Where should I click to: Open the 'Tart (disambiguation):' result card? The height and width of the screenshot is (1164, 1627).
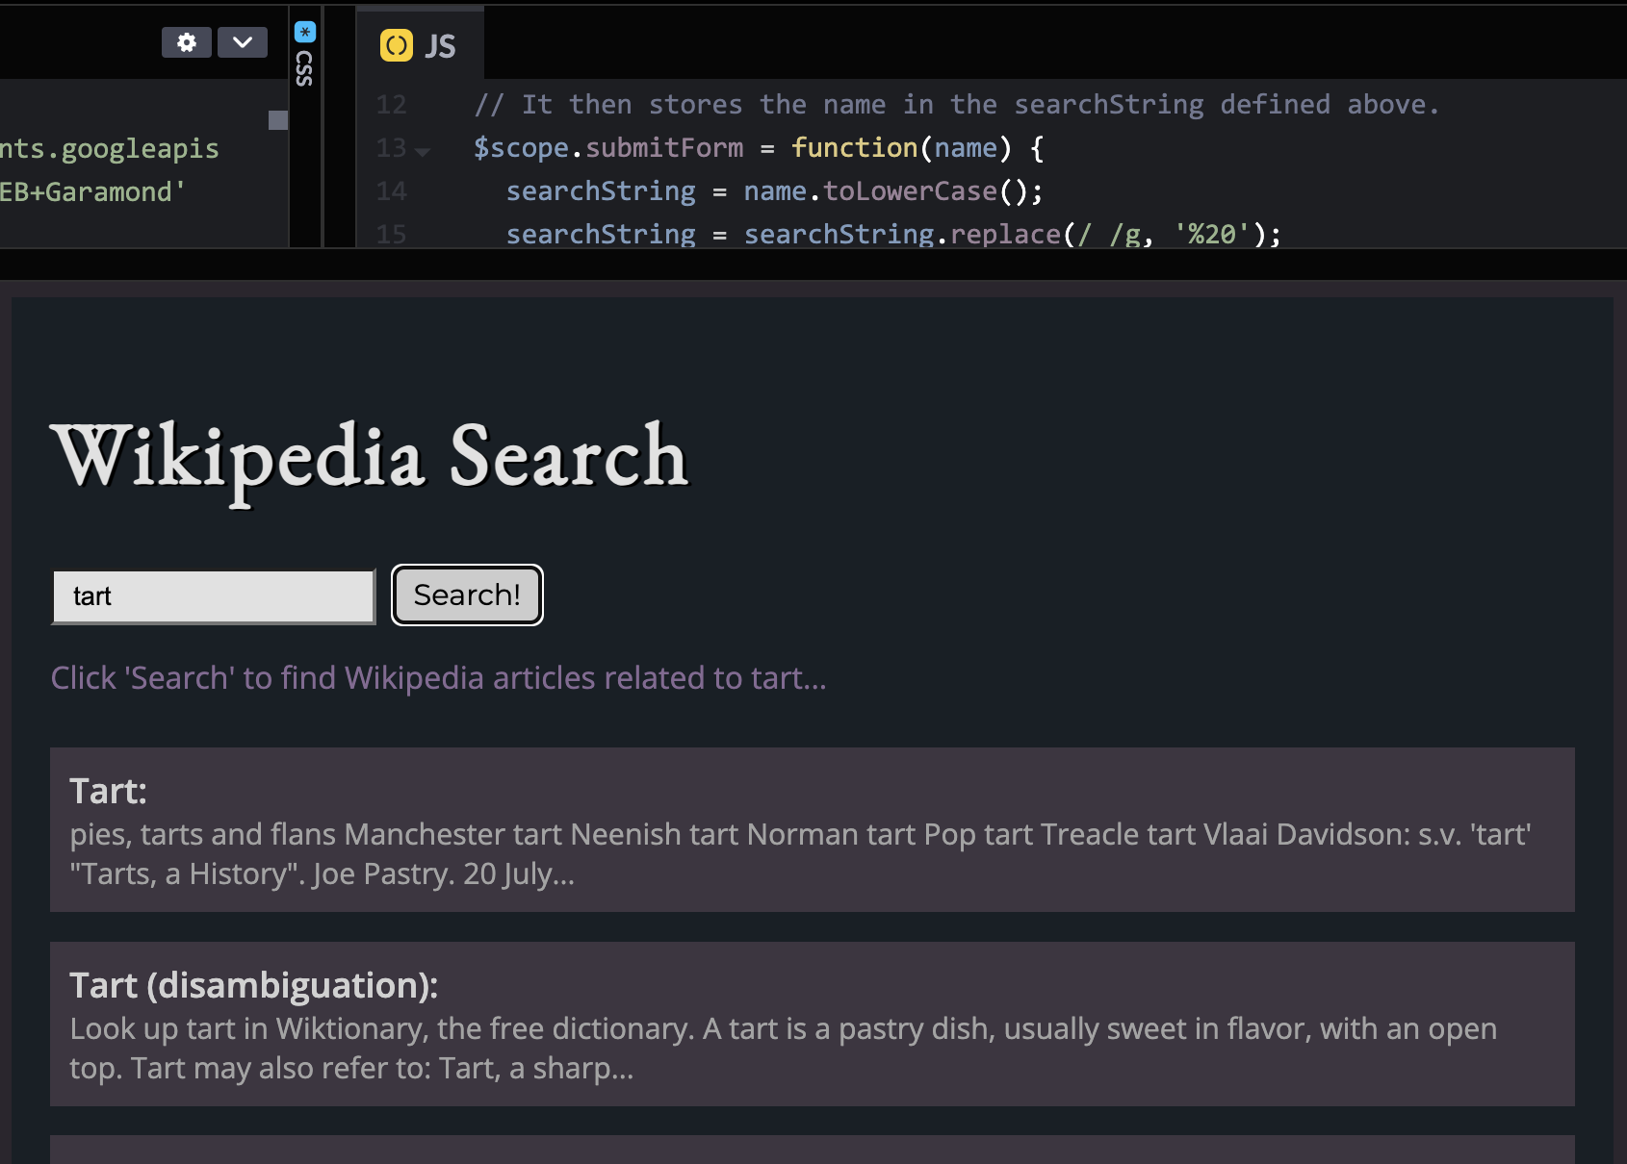point(813,1024)
